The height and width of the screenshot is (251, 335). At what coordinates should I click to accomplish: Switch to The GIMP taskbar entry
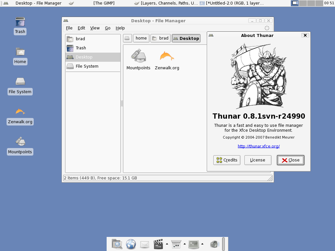pyautogui.click(x=100, y=3)
